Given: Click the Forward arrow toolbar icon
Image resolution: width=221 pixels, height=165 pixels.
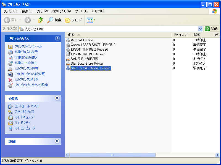Looking at the screenshot, I should pos(27,20).
